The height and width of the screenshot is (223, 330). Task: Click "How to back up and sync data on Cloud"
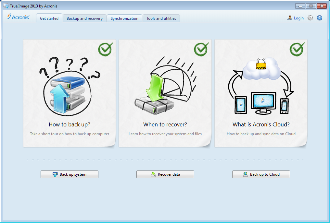[261, 134]
